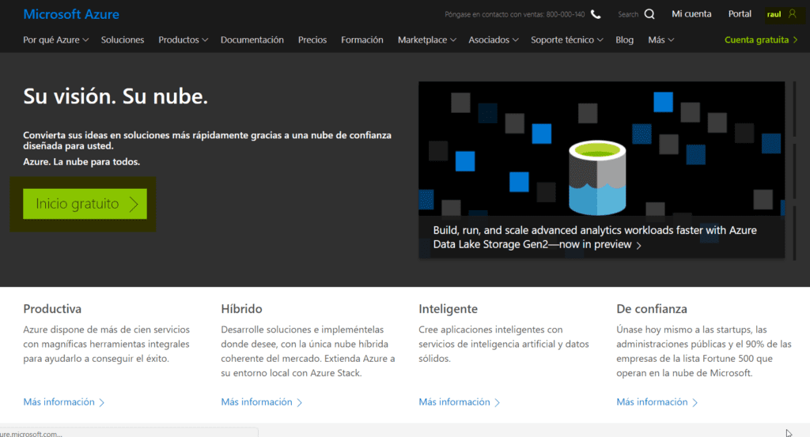Expand the Productos dropdown

[x=183, y=40]
